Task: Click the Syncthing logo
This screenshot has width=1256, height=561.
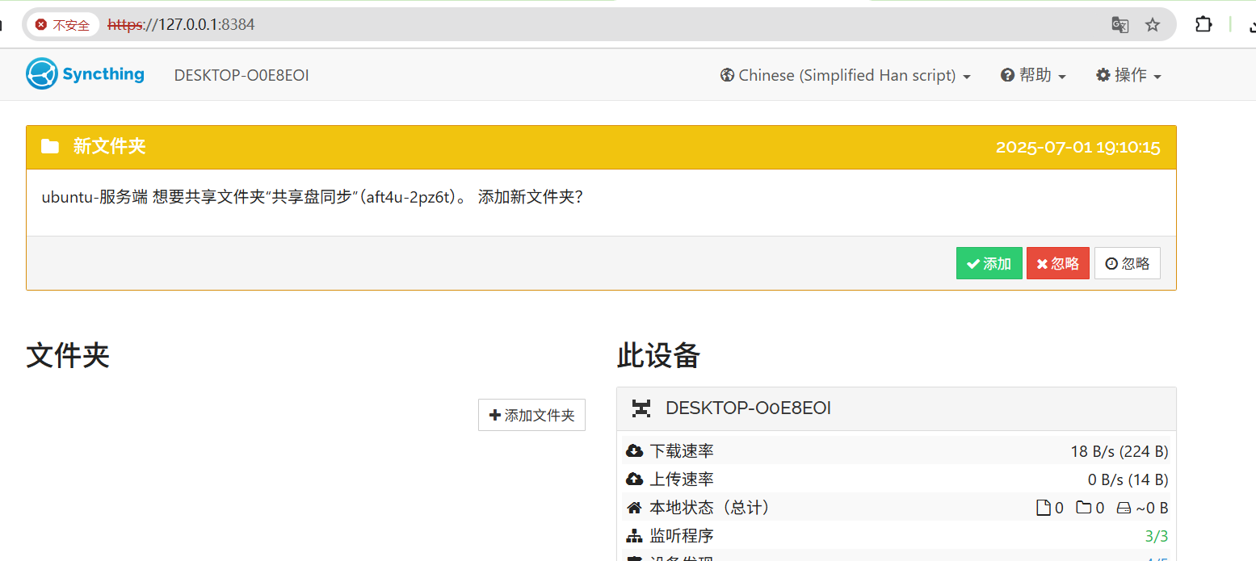Action: 85,74
